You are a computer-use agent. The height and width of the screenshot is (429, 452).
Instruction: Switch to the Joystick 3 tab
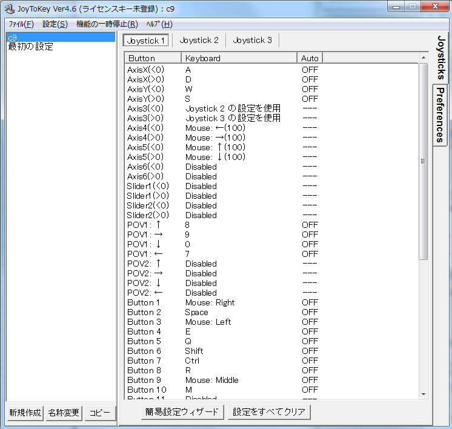coord(252,41)
